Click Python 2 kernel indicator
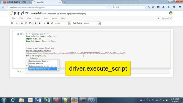 [167, 18]
